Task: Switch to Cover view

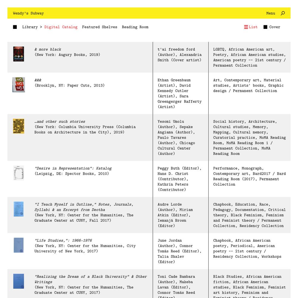Action: [272, 27]
